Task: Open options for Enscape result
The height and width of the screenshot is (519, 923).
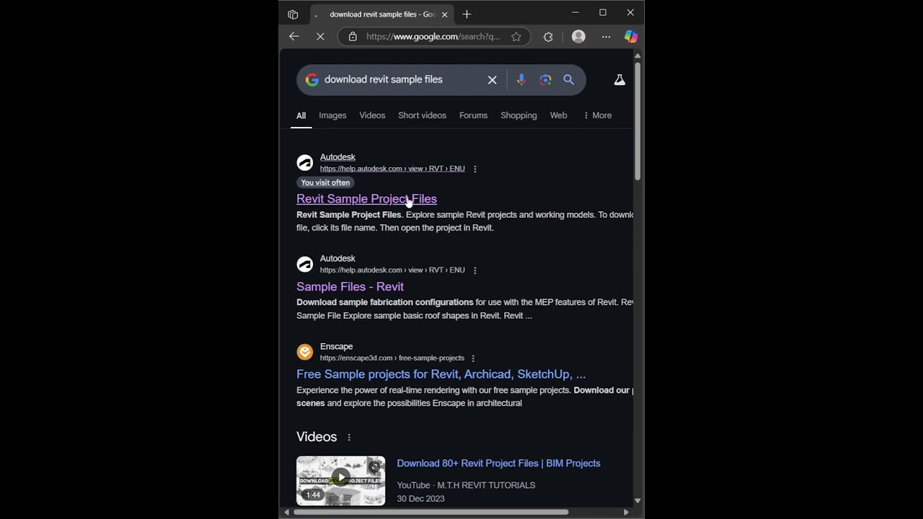Action: [473, 358]
